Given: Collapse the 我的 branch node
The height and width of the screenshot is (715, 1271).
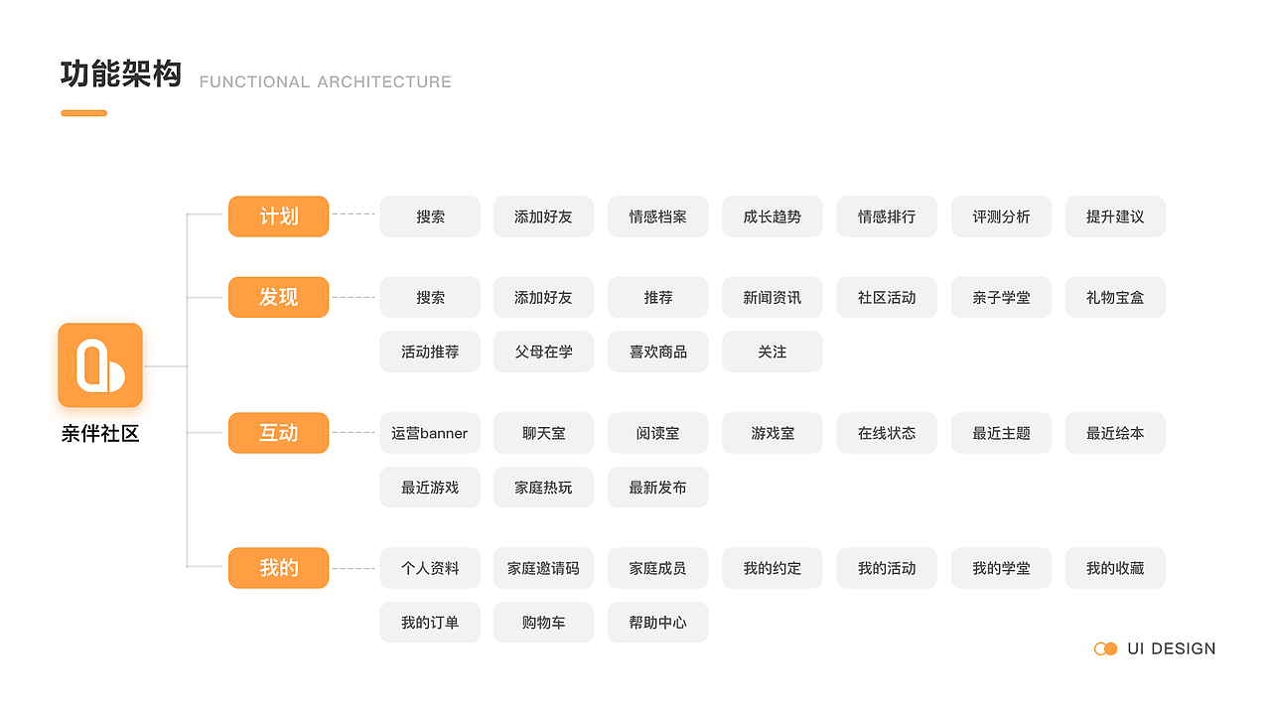Looking at the screenshot, I should click(278, 568).
